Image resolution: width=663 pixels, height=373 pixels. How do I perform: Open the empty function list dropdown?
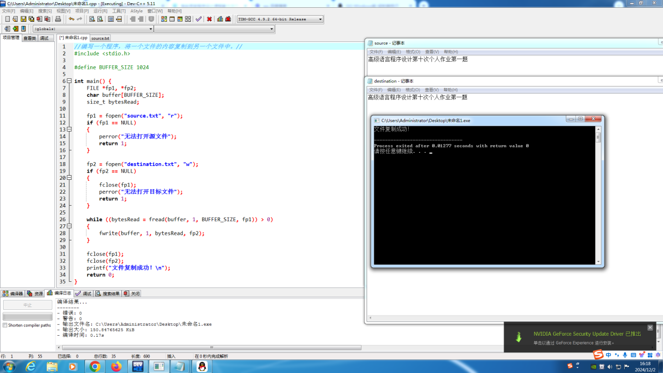pos(271,29)
